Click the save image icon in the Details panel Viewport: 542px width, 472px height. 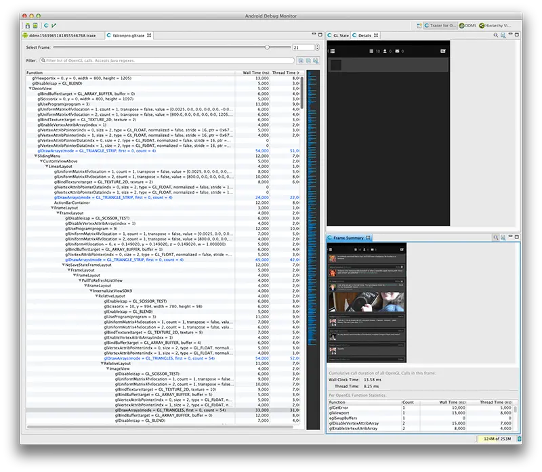(x=503, y=35)
